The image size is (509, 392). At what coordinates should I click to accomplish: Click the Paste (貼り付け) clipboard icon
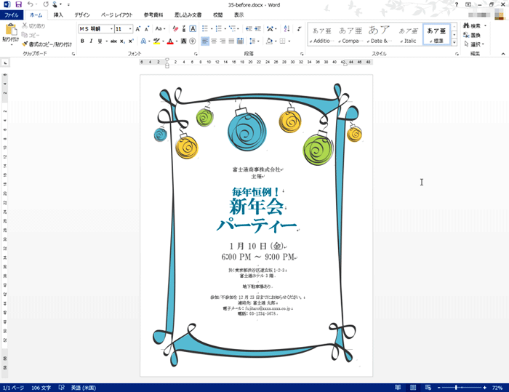pyautogui.click(x=11, y=30)
